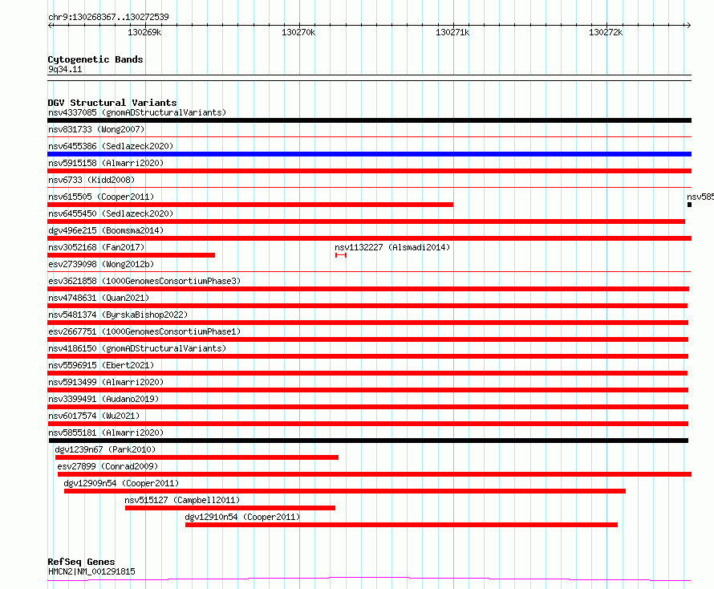Viewport: 714px width, 589px height.
Task: Click the 130272k ruler position
Action: 606,32
